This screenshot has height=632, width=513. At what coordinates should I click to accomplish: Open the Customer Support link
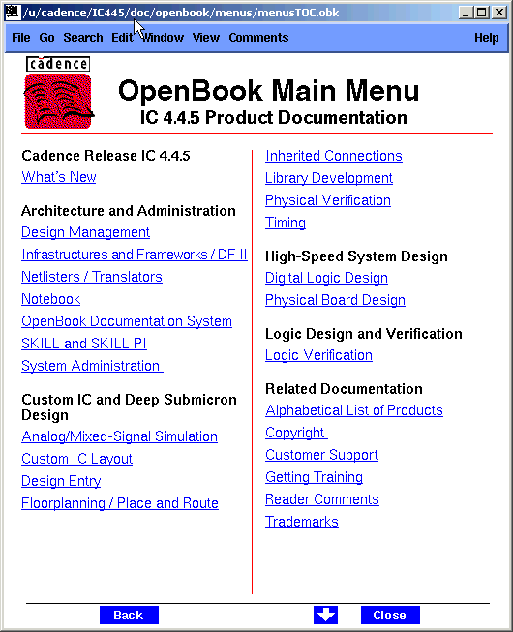(321, 455)
